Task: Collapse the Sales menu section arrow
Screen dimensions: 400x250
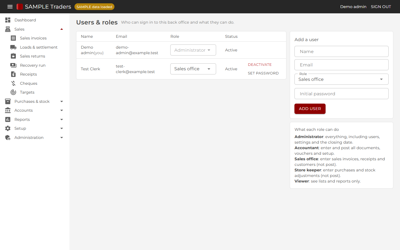Action: coord(62,29)
